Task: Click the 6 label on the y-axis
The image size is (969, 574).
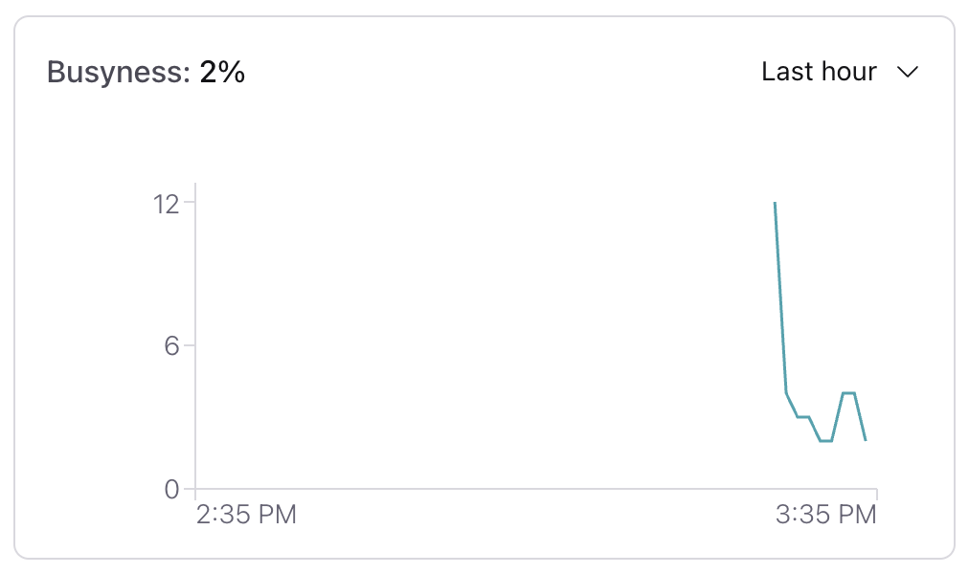Action: (171, 345)
